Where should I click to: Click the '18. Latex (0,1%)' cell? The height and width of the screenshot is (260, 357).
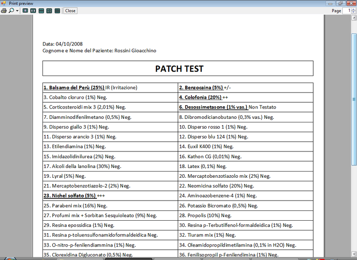click(246, 166)
